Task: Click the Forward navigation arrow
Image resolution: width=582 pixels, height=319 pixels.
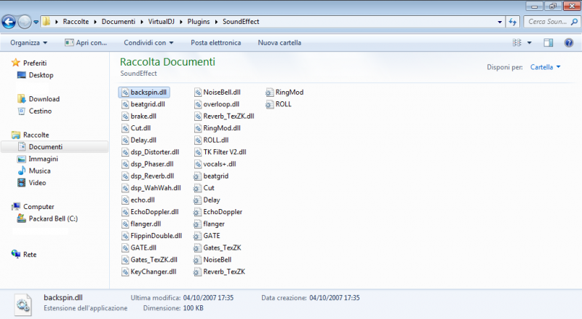Action: pyautogui.click(x=25, y=22)
